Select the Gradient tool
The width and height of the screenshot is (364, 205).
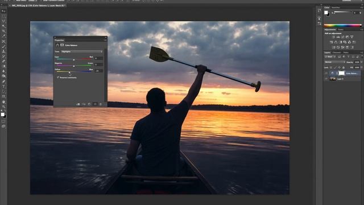coord(3,66)
